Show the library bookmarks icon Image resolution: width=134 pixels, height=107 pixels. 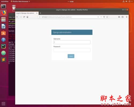coord(119,17)
